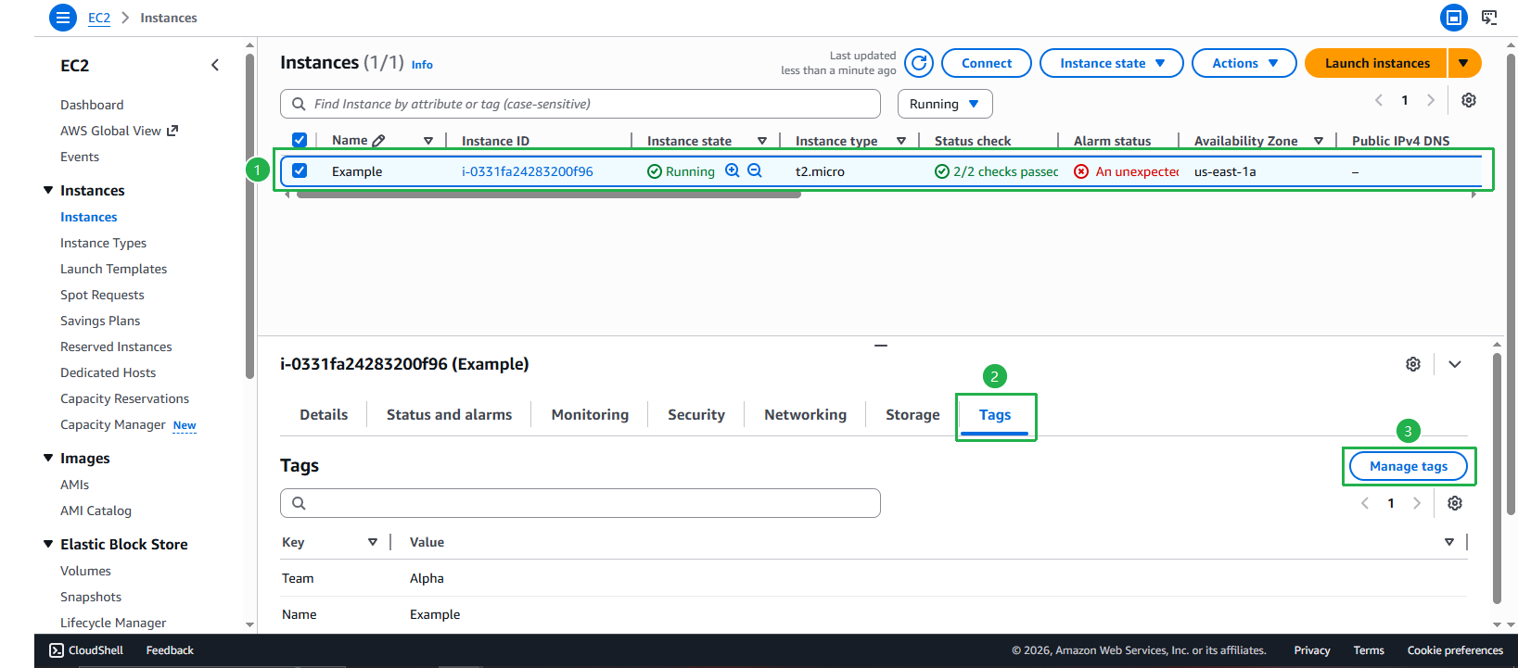Collapse the EC2 sidebar with the chevron

[x=215, y=65]
